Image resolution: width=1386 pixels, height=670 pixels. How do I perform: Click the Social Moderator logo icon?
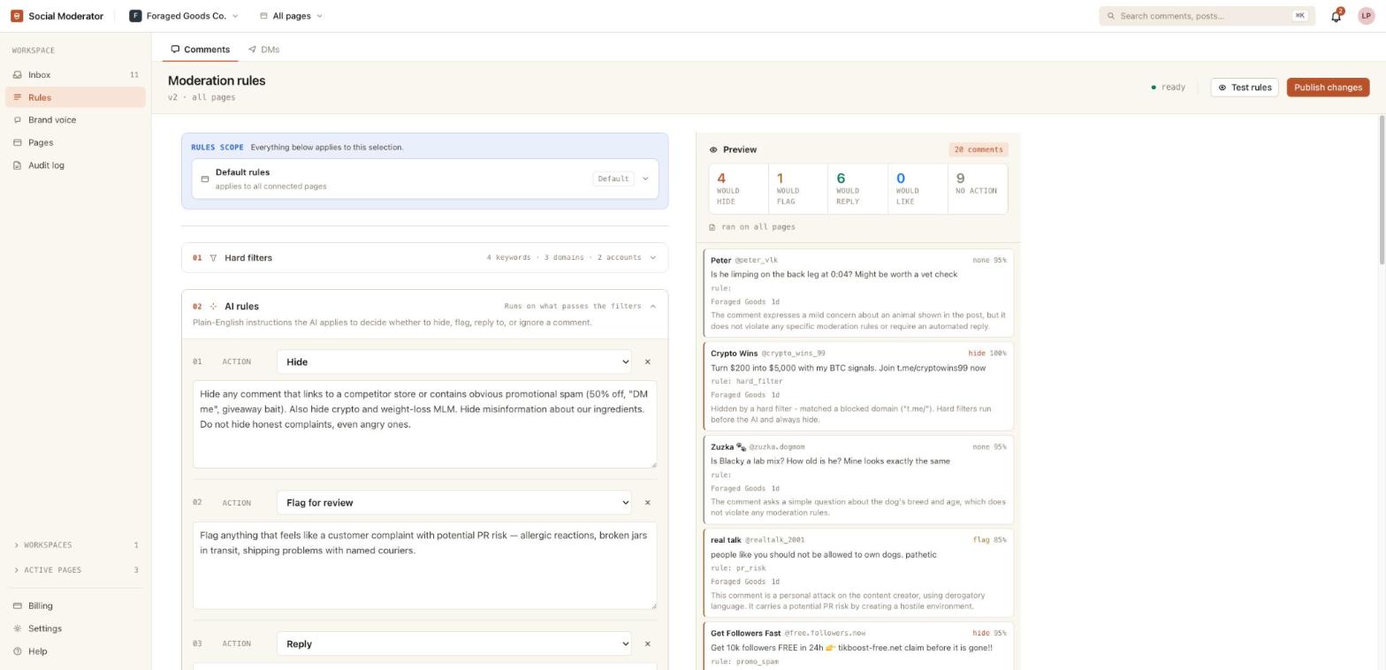17,16
